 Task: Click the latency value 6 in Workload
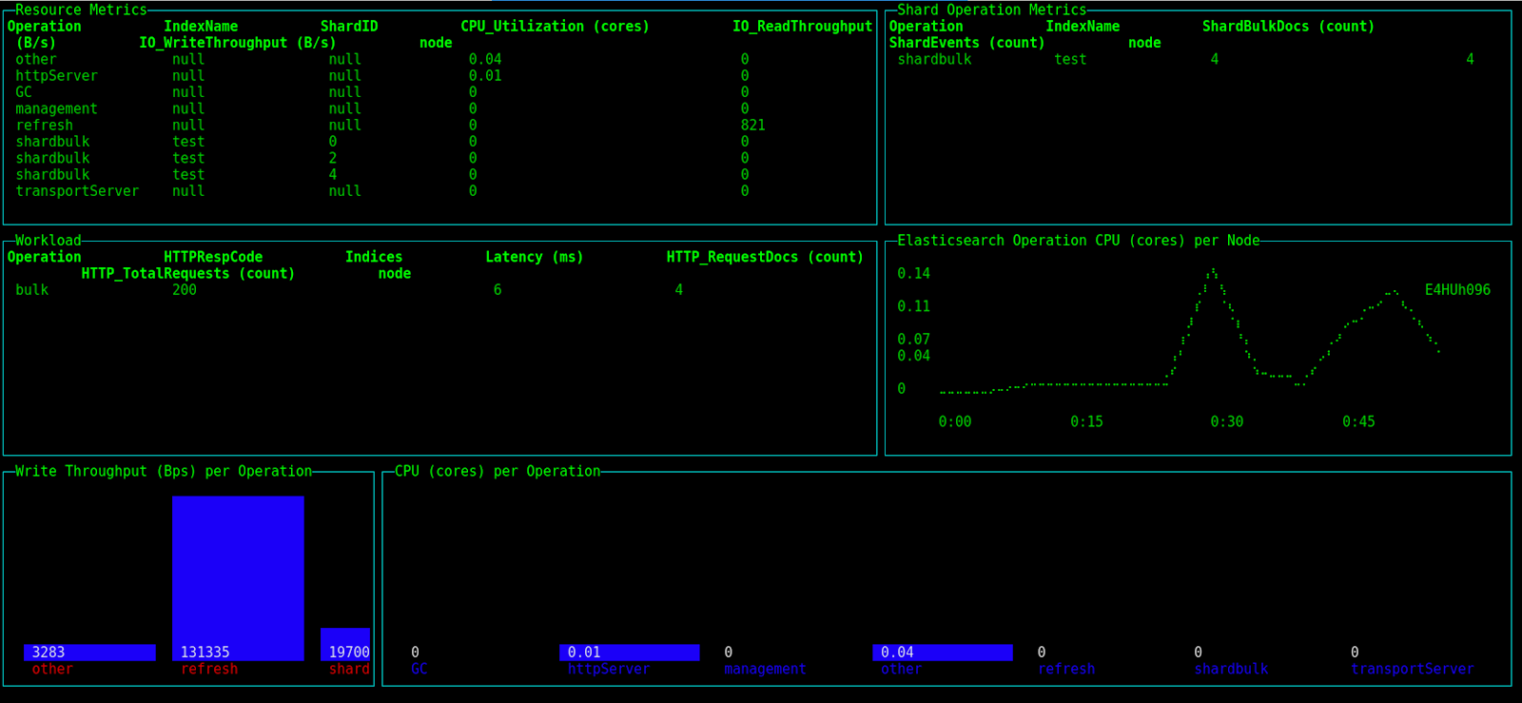[498, 290]
